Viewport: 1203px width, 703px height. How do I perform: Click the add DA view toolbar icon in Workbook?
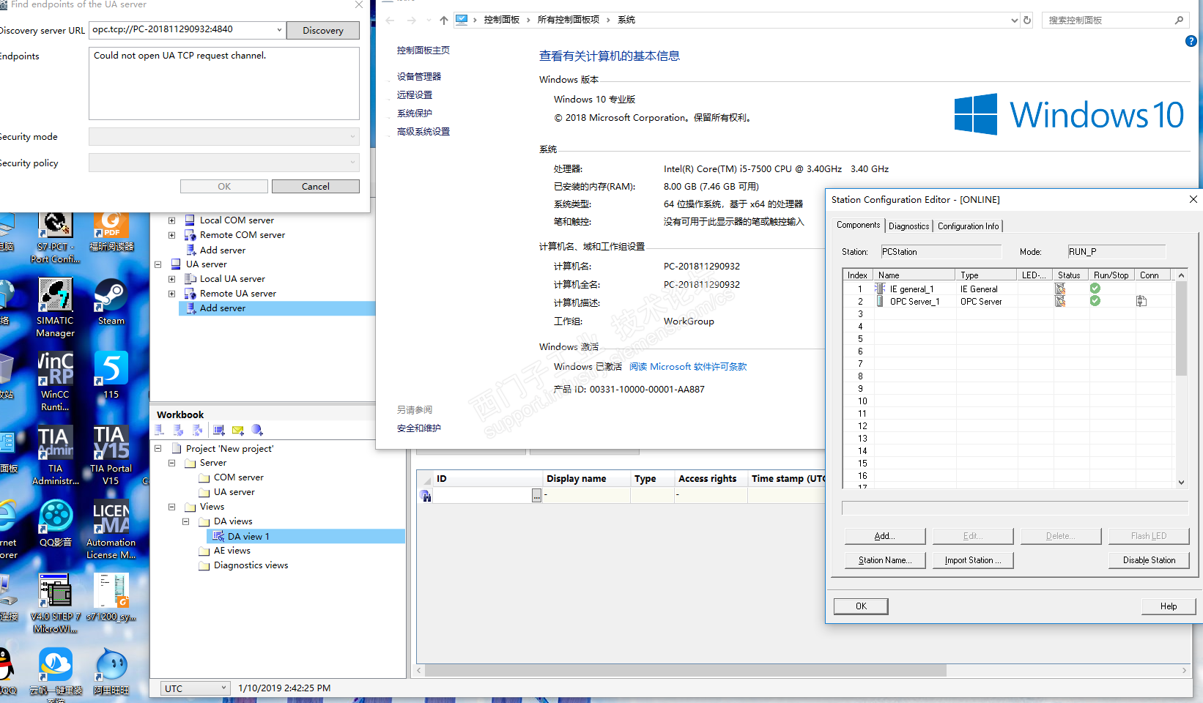[x=218, y=430]
